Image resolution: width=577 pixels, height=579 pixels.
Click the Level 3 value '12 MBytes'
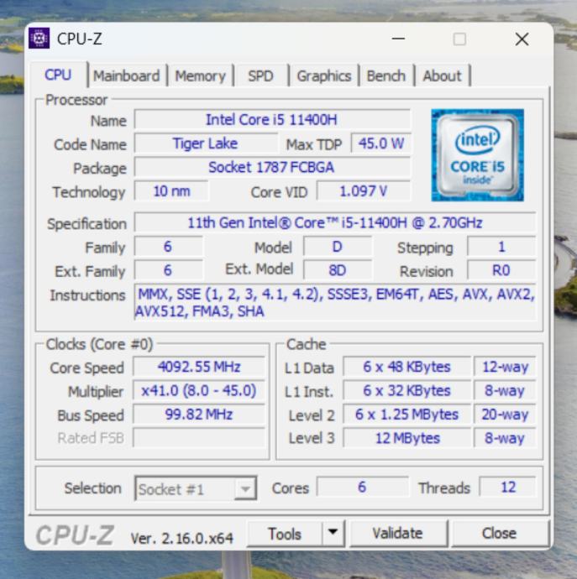pos(407,438)
